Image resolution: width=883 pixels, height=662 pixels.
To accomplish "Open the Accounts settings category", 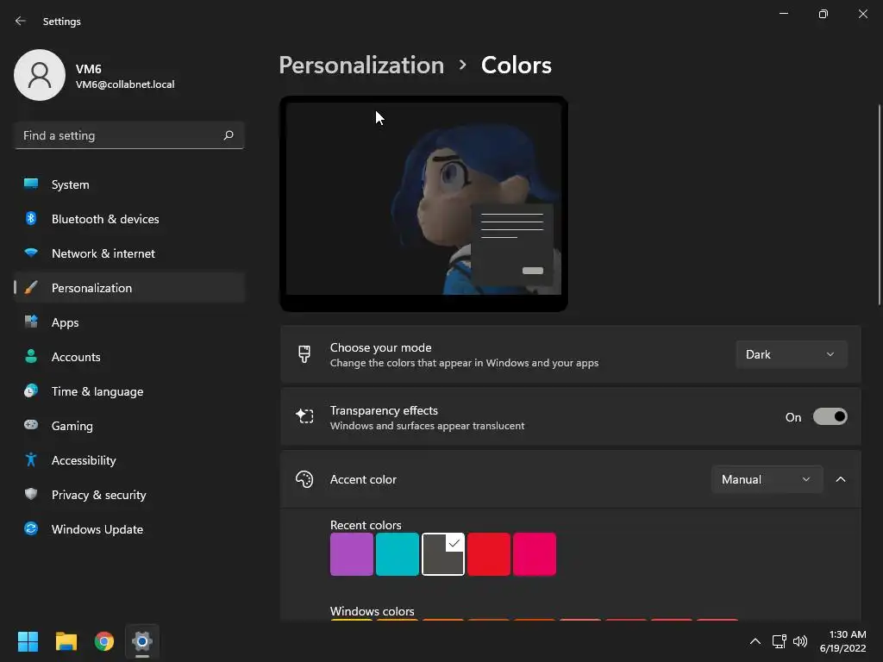I will click(129, 356).
